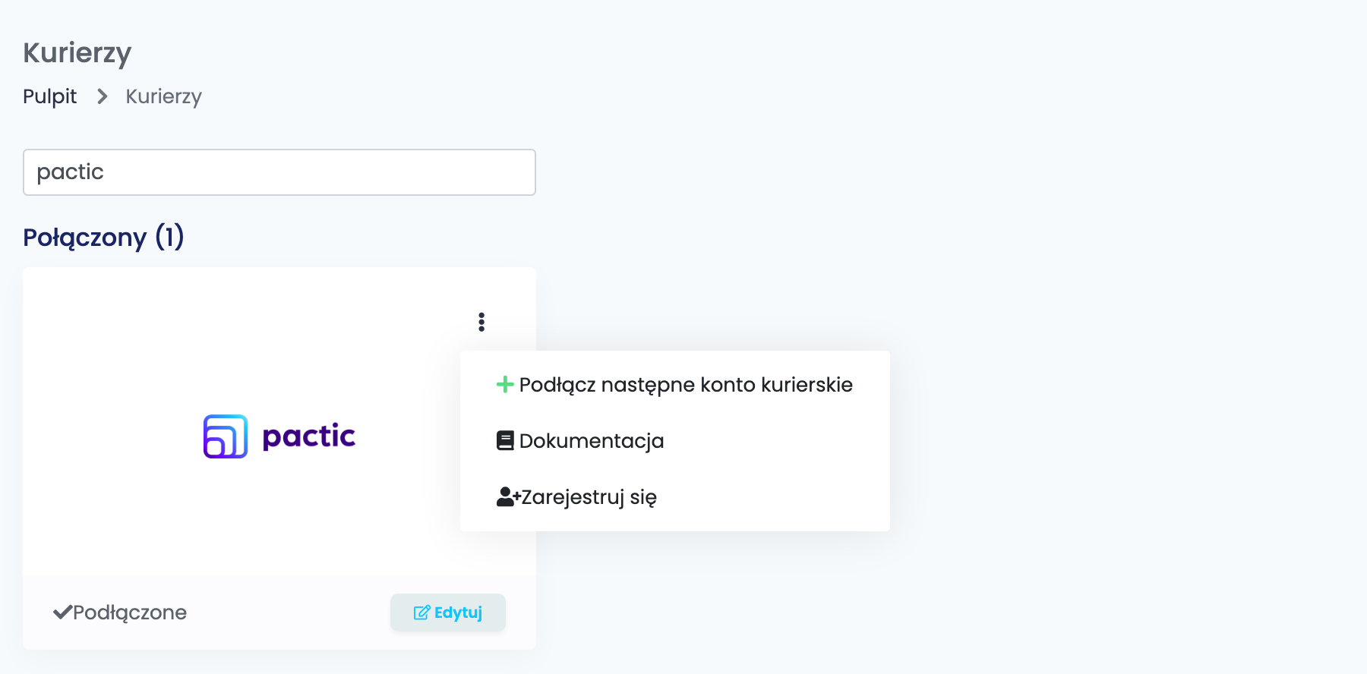This screenshot has width=1367, height=674.
Task: Click the 'Kurierzy' breadcrumb item
Action: (164, 96)
